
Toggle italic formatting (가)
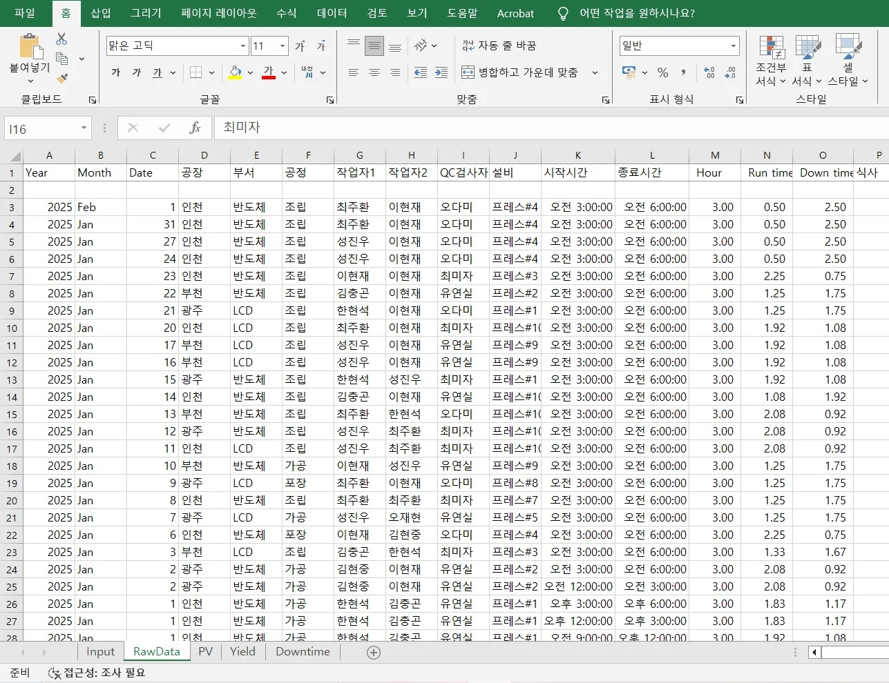[137, 72]
